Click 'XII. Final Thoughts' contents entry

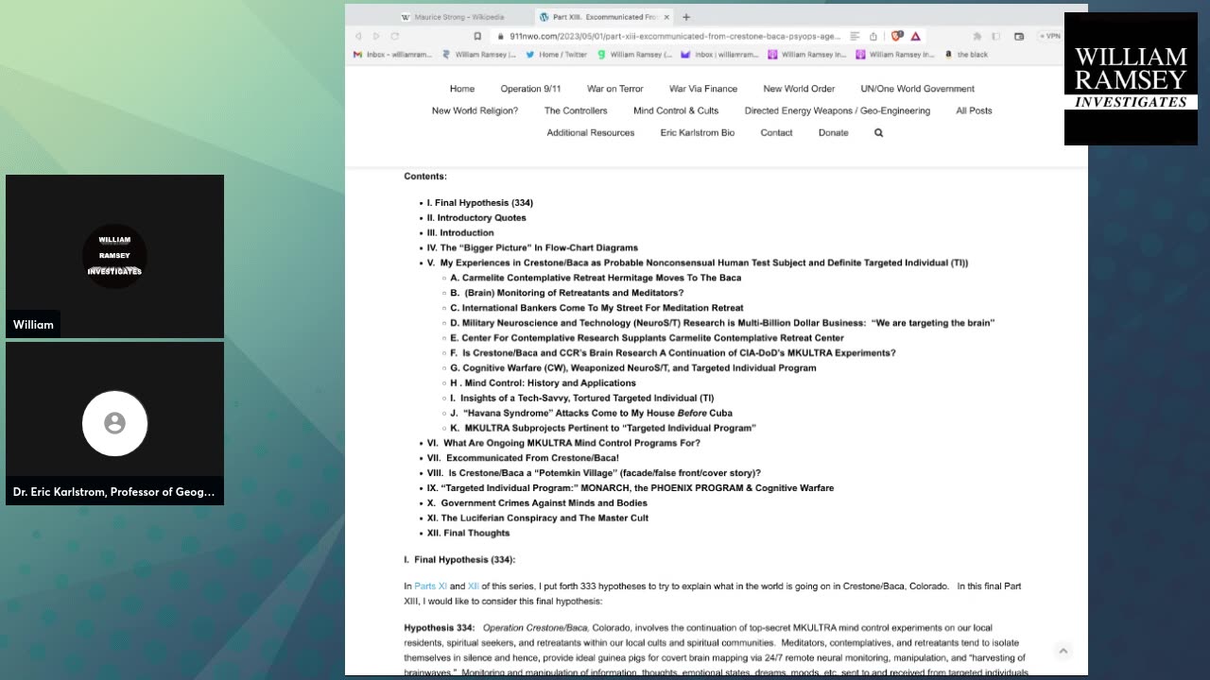(468, 534)
